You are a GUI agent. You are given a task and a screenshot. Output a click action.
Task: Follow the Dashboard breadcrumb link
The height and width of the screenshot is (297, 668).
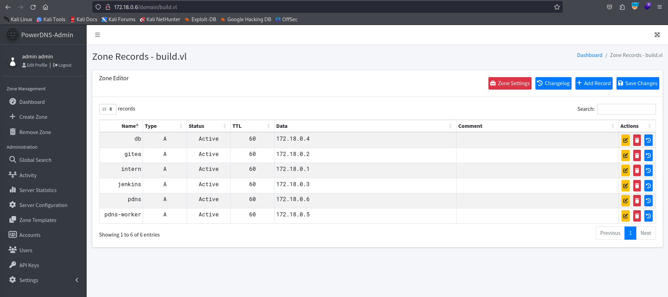(x=589, y=55)
